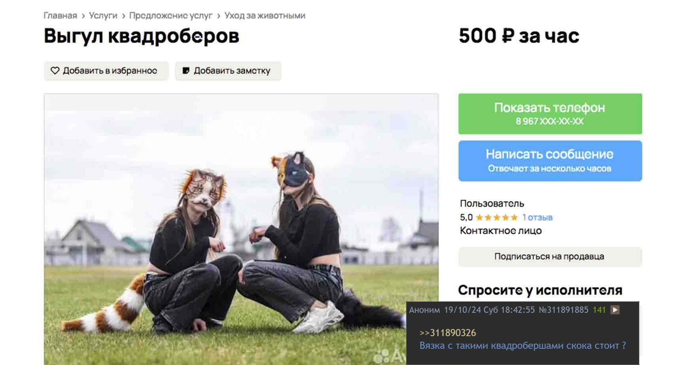Click the five-star rating icons

[497, 217]
